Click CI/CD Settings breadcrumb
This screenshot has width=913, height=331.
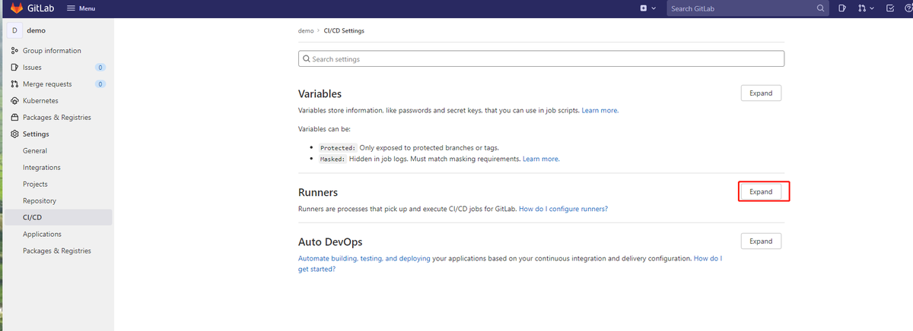(x=344, y=31)
